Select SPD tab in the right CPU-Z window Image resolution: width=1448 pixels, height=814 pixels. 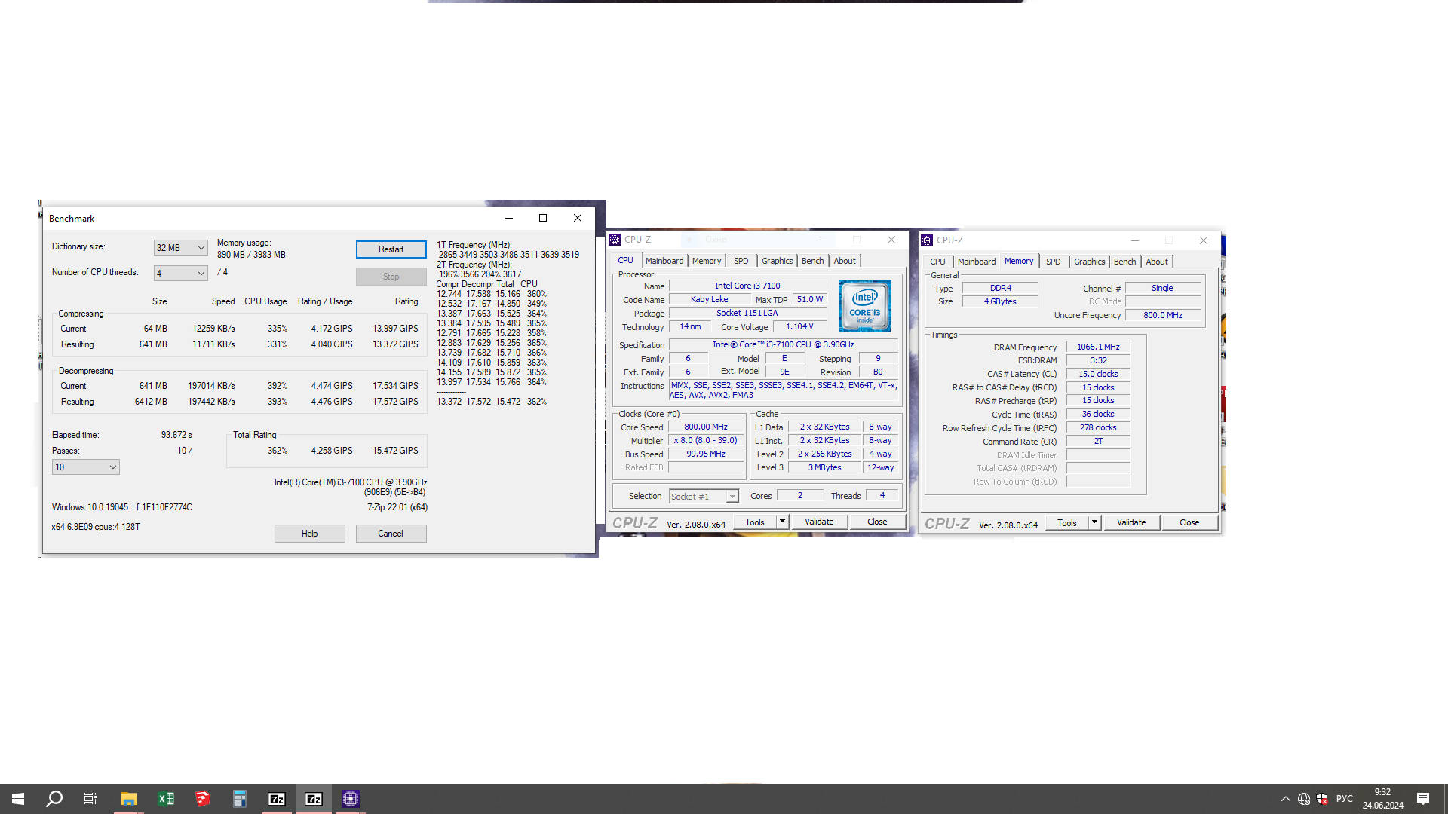(1054, 262)
